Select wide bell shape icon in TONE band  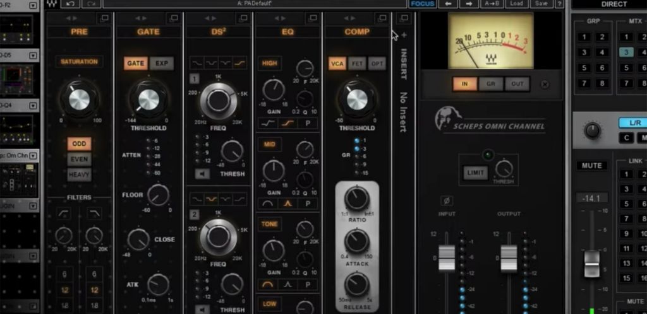point(267,284)
